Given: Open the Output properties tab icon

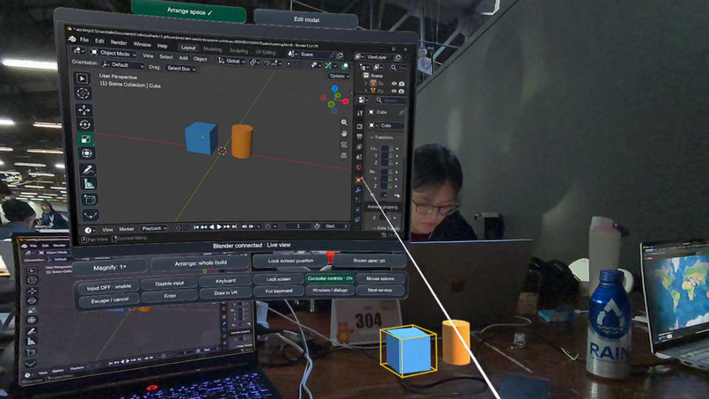Looking at the screenshot, I should point(360,137).
